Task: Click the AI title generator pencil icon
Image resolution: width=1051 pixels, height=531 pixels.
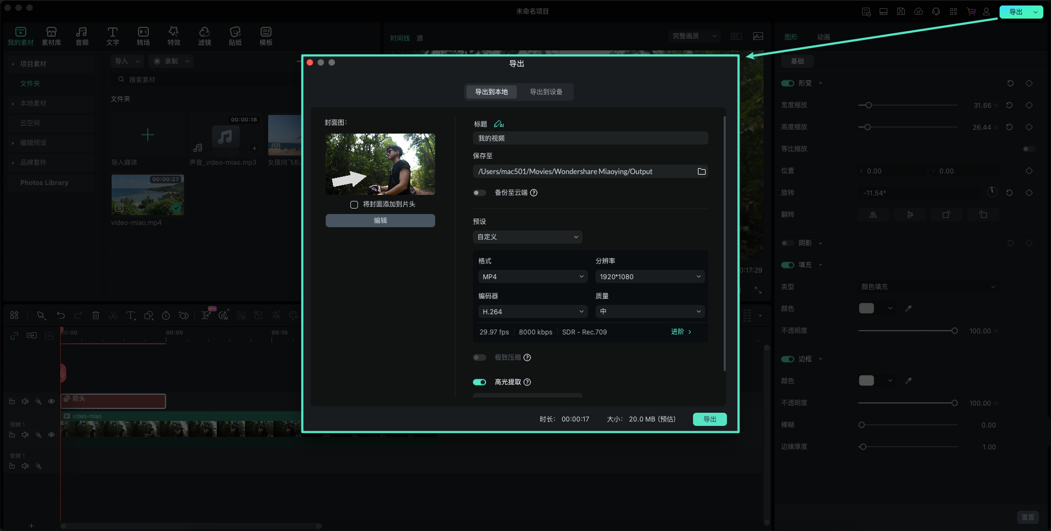Action: [x=498, y=124]
